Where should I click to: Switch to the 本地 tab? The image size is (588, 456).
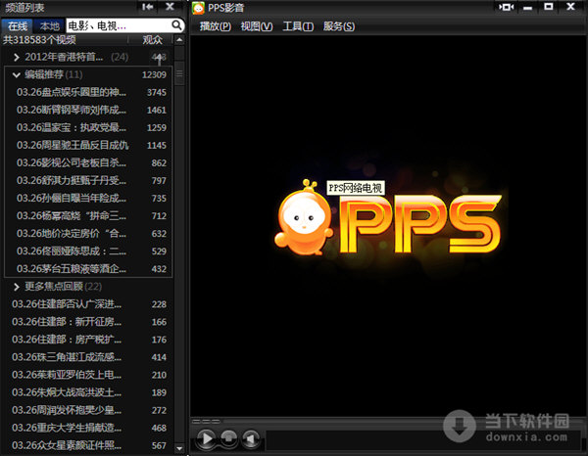(x=47, y=24)
